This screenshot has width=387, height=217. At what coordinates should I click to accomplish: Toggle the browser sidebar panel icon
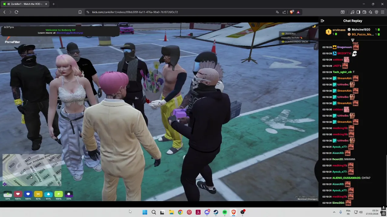click(x=358, y=12)
